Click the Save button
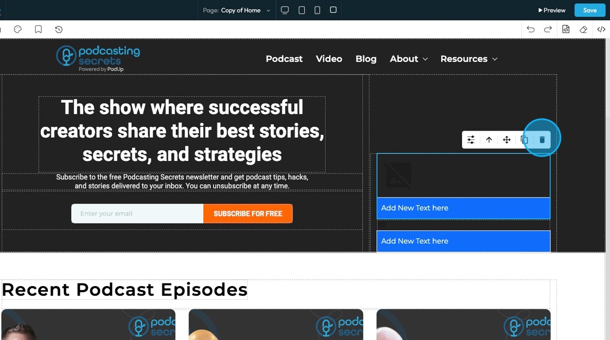The width and height of the screenshot is (610, 340). coord(590,10)
